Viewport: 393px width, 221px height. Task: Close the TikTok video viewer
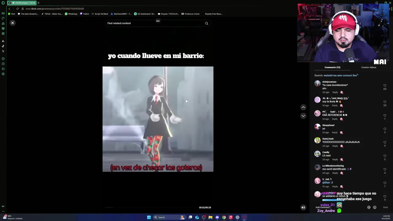click(13, 23)
